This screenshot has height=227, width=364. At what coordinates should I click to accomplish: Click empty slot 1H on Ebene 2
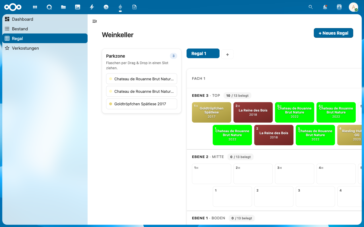[x=212, y=174]
